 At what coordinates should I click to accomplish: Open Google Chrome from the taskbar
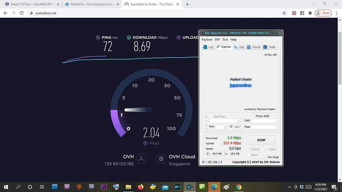click(239, 187)
